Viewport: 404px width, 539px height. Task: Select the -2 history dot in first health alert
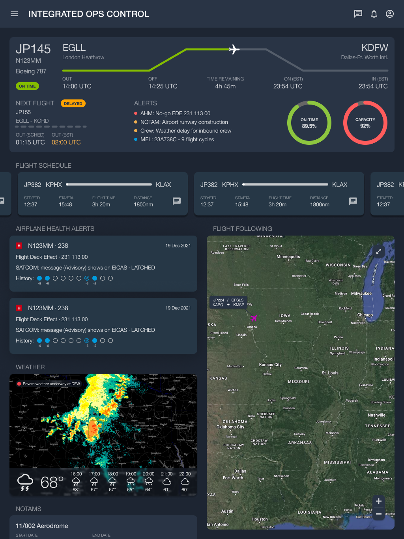tap(95, 278)
